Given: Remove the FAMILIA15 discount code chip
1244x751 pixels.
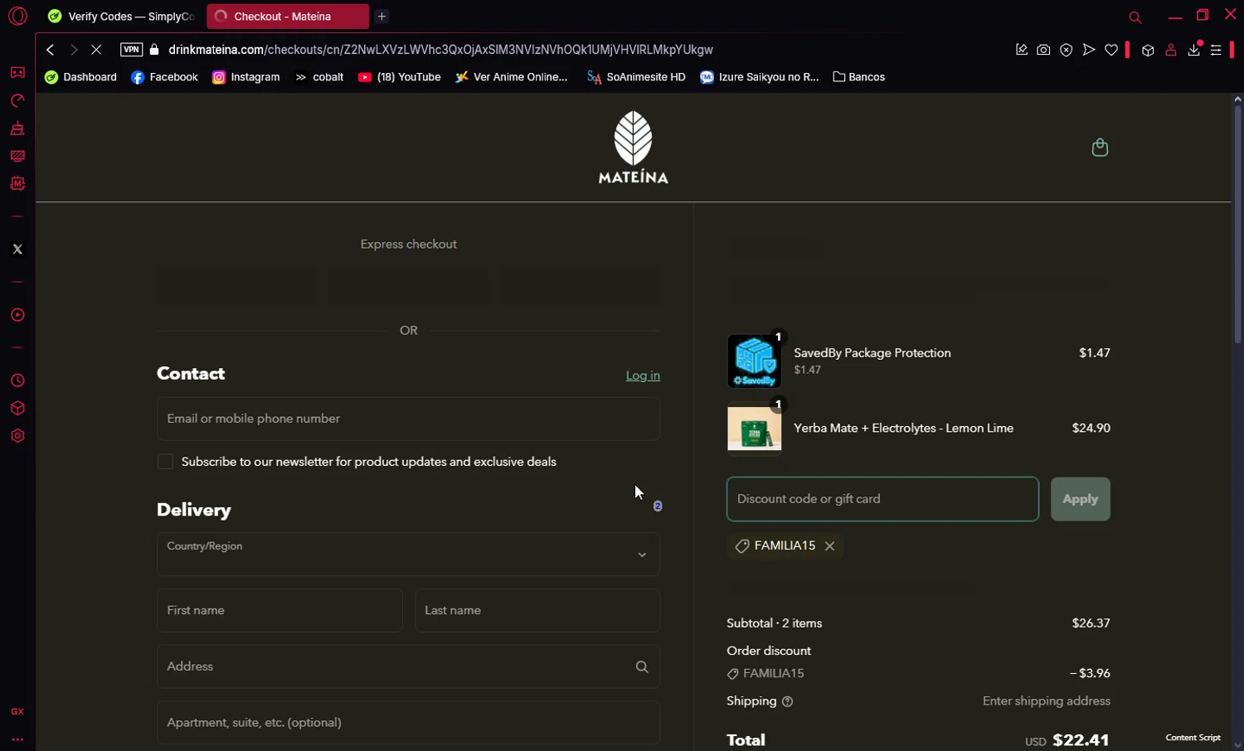Looking at the screenshot, I should coord(829,545).
